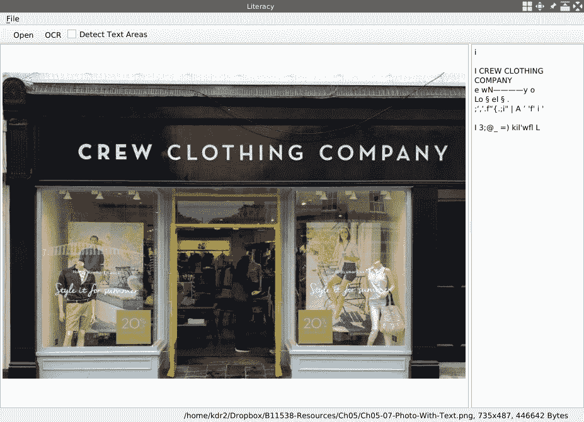584x422 pixels.
Task: Open the File menu
Action: coord(13,19)
